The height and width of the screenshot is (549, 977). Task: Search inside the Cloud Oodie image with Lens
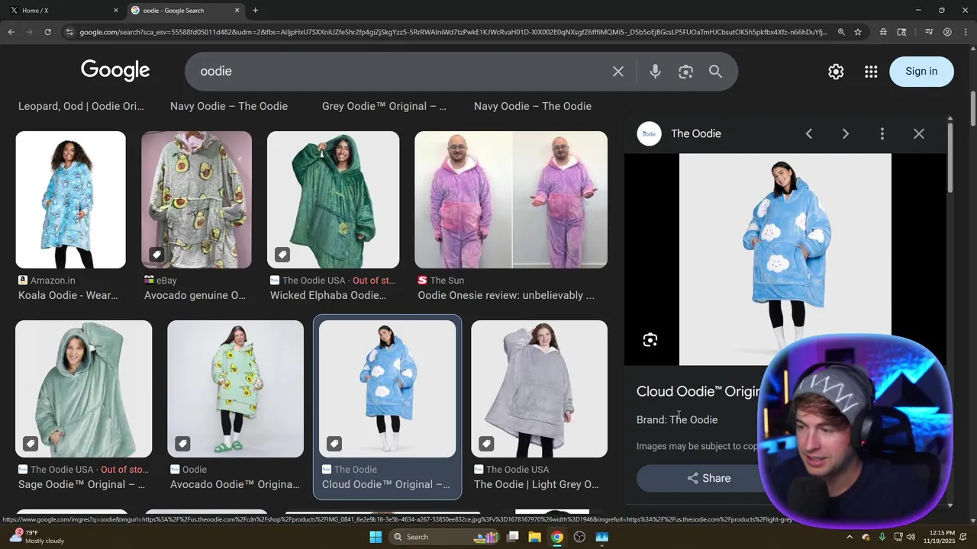click(x=650, y=340)
